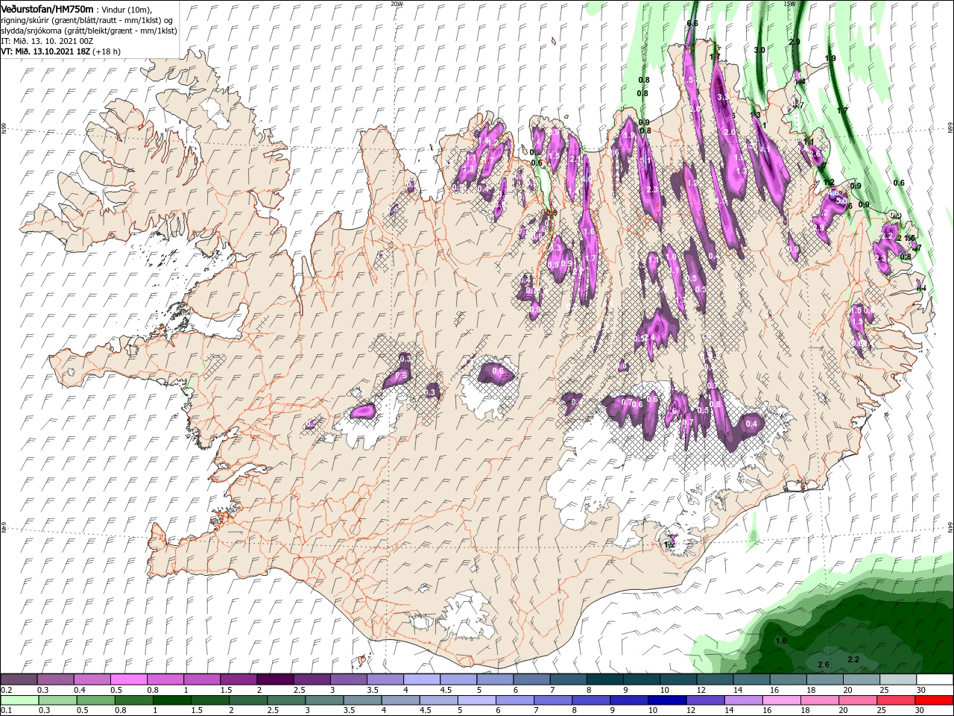Screen dimensions: 954x716
Task: Pick the bright red rain swatch labelled 30
Action: point(934,700)
